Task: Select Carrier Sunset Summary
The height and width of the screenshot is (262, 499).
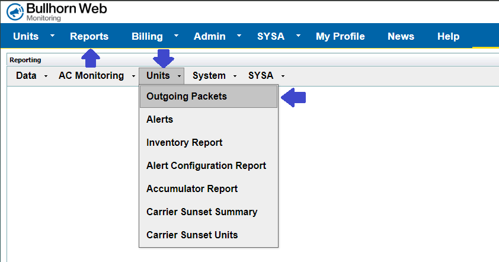Action: [209, 212]
